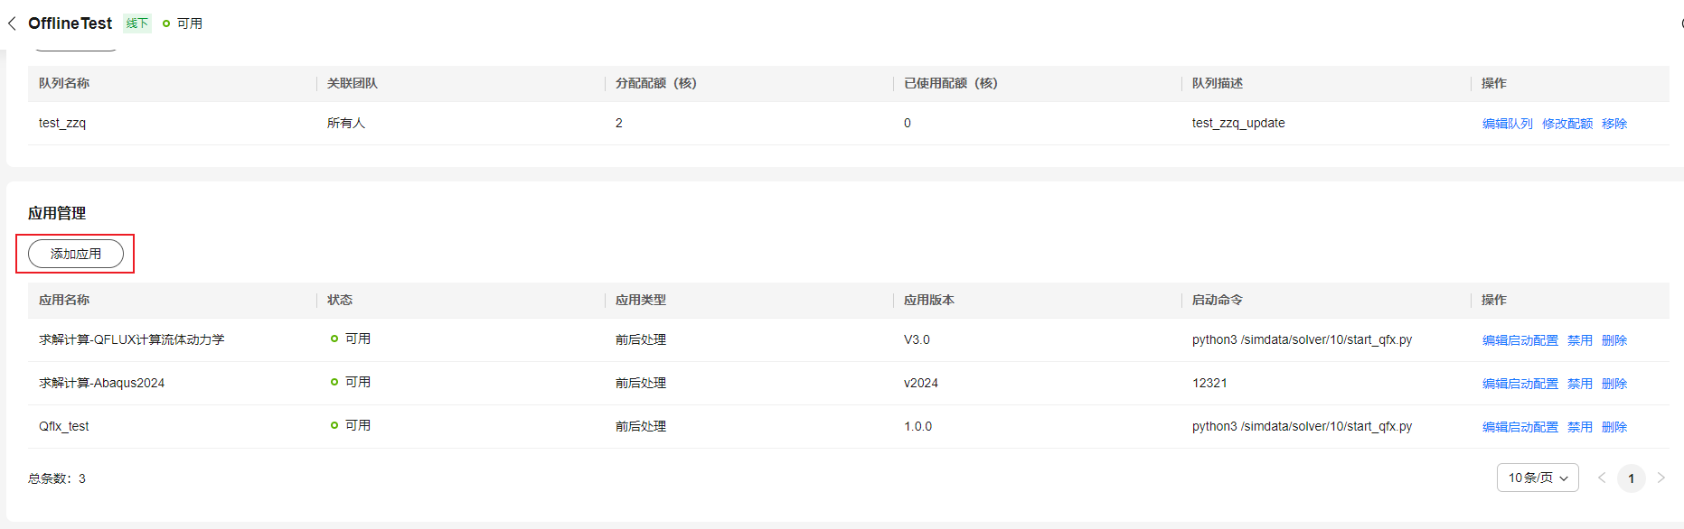Image resolution: width=1684 pixels, height=529 pixels.
Task: Open 编辑启动配置 for Qflx_test application
Action: coord(1520,427)
